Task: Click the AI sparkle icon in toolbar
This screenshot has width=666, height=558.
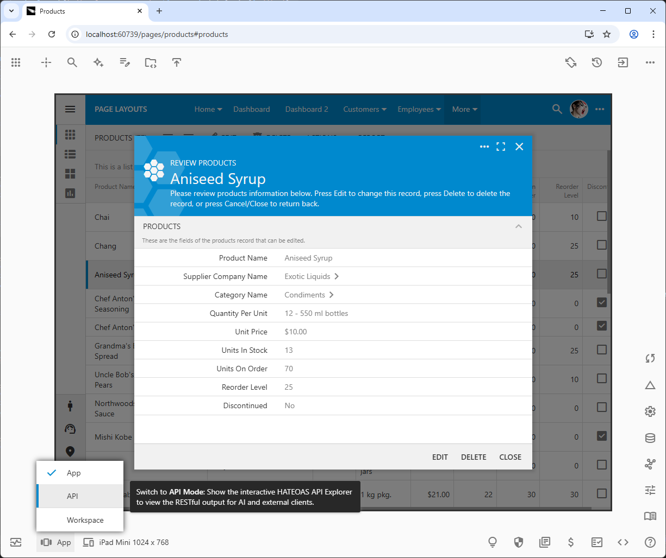Action: [x=98, y=62]
